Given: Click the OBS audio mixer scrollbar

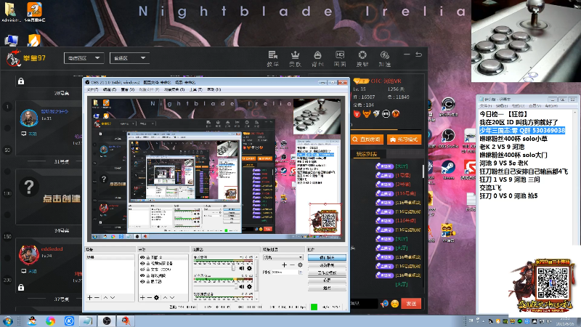Looking at the screenshot, I should pos(256,275).
